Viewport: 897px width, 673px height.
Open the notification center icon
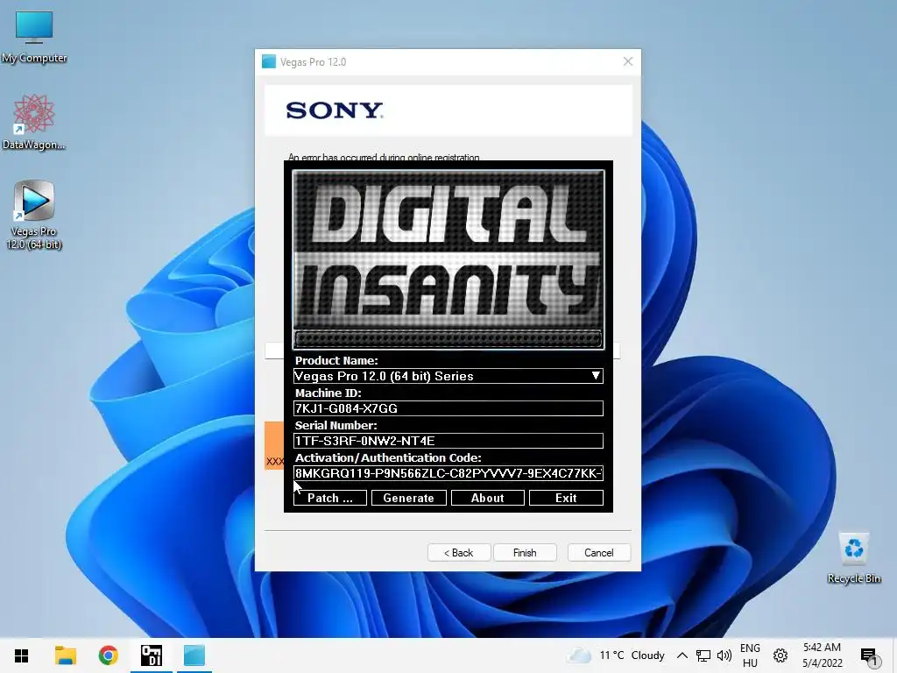point(869,655)
